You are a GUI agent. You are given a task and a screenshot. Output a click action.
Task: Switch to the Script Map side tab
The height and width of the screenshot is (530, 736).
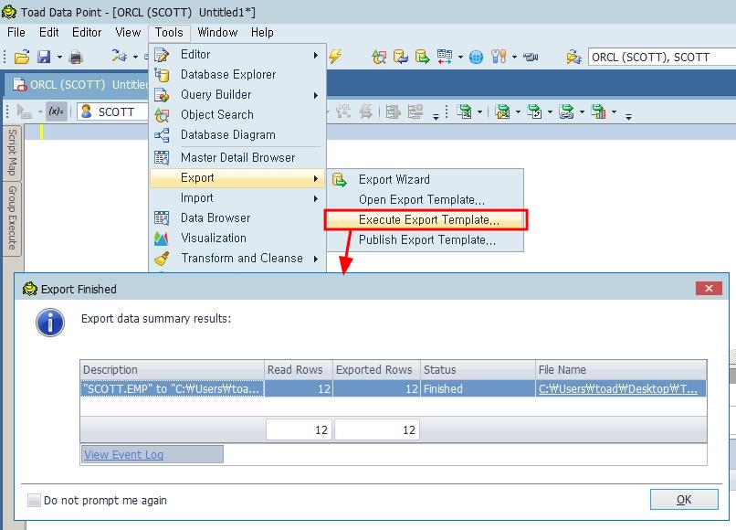[13, 153]
